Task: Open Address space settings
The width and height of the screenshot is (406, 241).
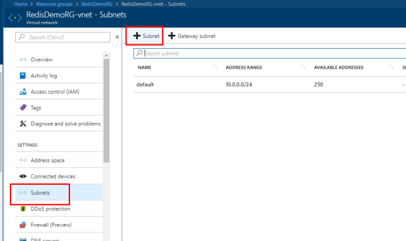Action: (59, 160)
